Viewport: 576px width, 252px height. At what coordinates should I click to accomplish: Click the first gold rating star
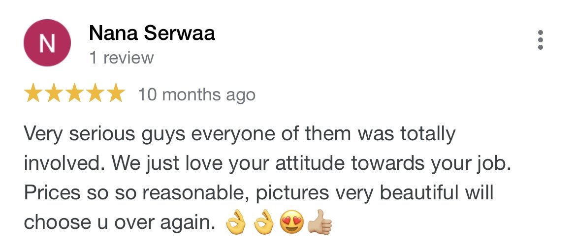pyautogui.click(x=33, y=93)
